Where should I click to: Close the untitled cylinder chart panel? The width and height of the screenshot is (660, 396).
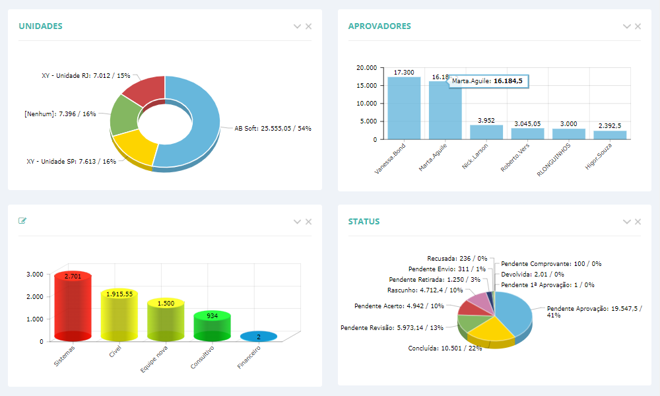[308, 222]
